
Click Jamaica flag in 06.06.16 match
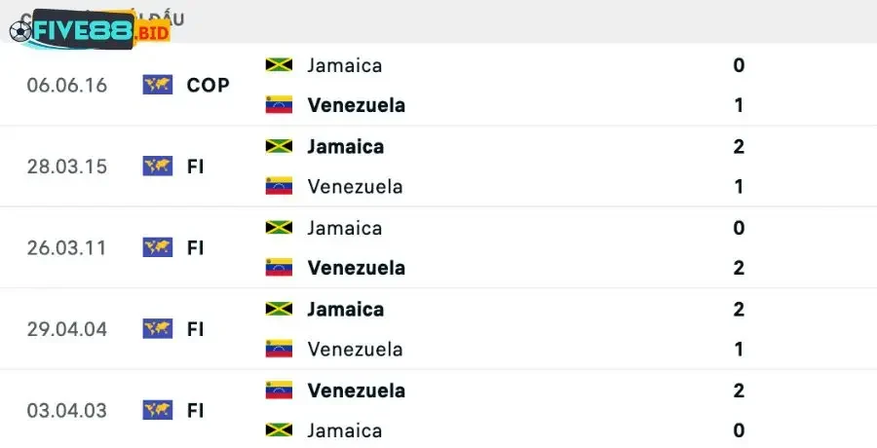(279, 65)
